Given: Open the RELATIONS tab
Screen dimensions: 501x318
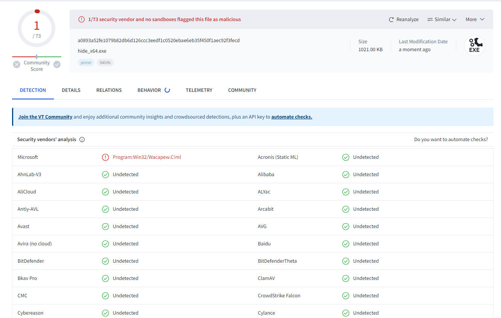Looking at the screenshot, I should coord(109,90).
